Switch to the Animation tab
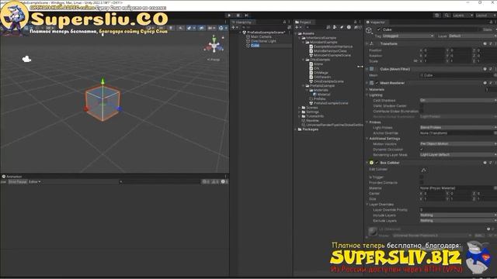 coord(12,177)
